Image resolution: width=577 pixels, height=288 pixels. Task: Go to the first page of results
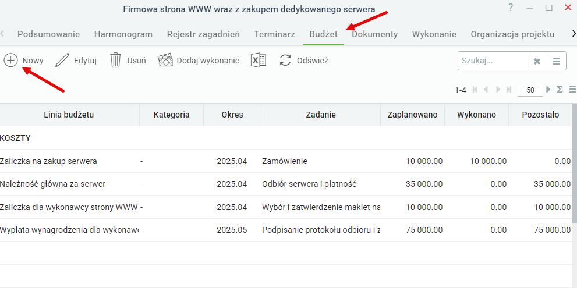[475, 90]
